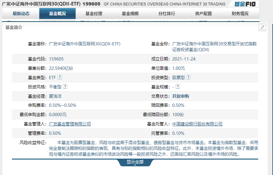Click the 基金F10 logo
The height and width of the screenshot is (175, 273).
(x=245, y=4)
